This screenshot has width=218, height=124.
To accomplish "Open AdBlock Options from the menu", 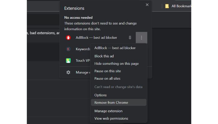I will tap(101, 95).
